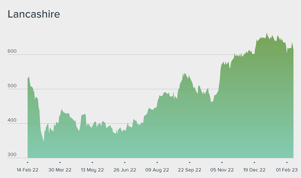The height and width of the screenshot is (178, 301).
Task: Select the 30 Mar 22 date label
Action: pyautogui.click(x=60, y=170)
